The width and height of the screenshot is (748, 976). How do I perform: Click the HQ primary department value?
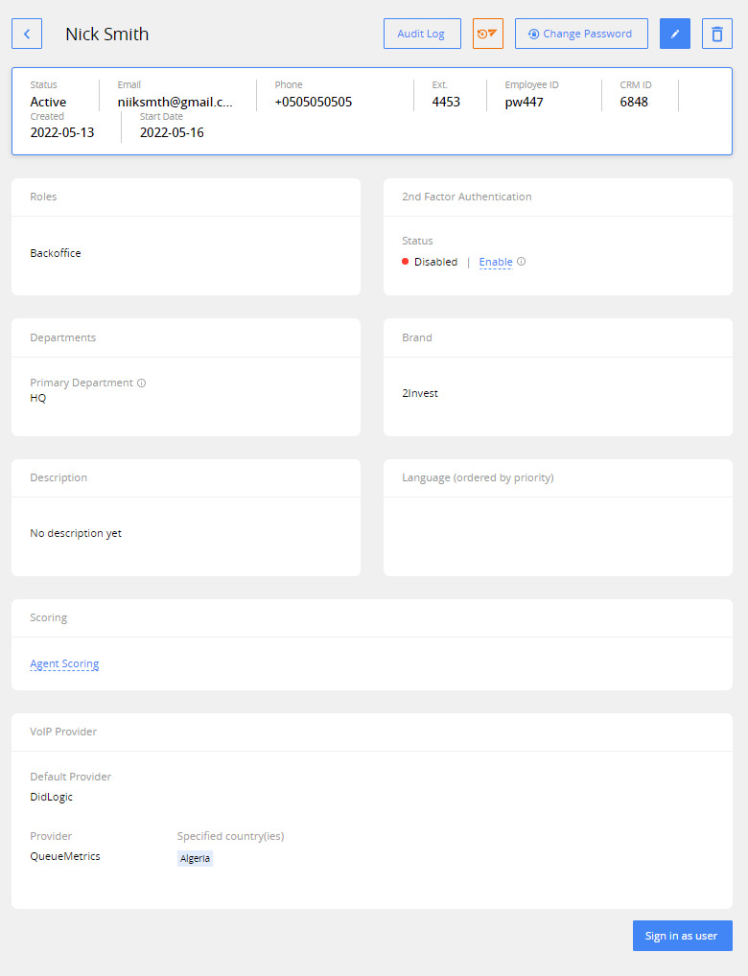point(37,398)
